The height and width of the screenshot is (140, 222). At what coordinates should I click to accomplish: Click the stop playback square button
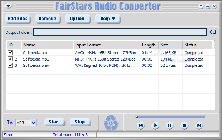click(184, 126)
